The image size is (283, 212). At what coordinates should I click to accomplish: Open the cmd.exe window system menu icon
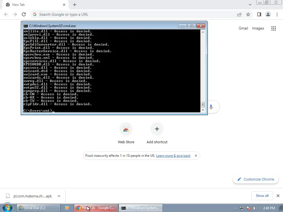(26, 26)
